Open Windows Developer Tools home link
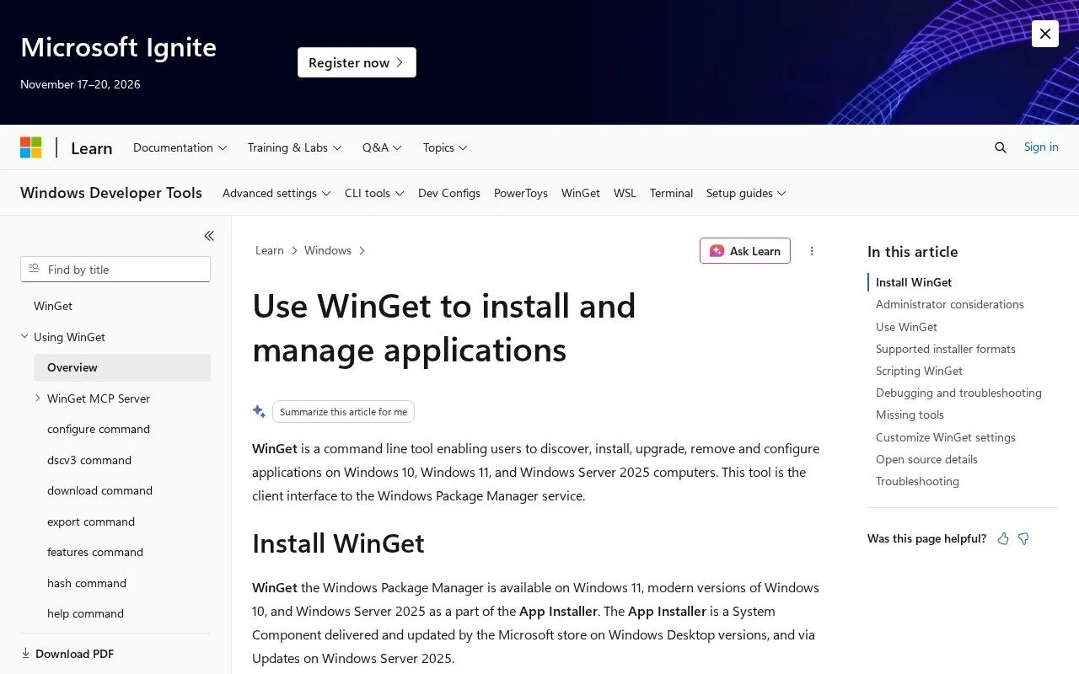This screenshot has width=1079, height=674. click(x=111, y=193)
